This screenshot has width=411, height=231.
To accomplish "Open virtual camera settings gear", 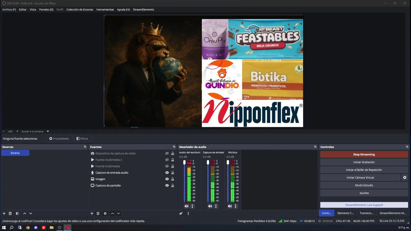I will click(x=405, y=177).
